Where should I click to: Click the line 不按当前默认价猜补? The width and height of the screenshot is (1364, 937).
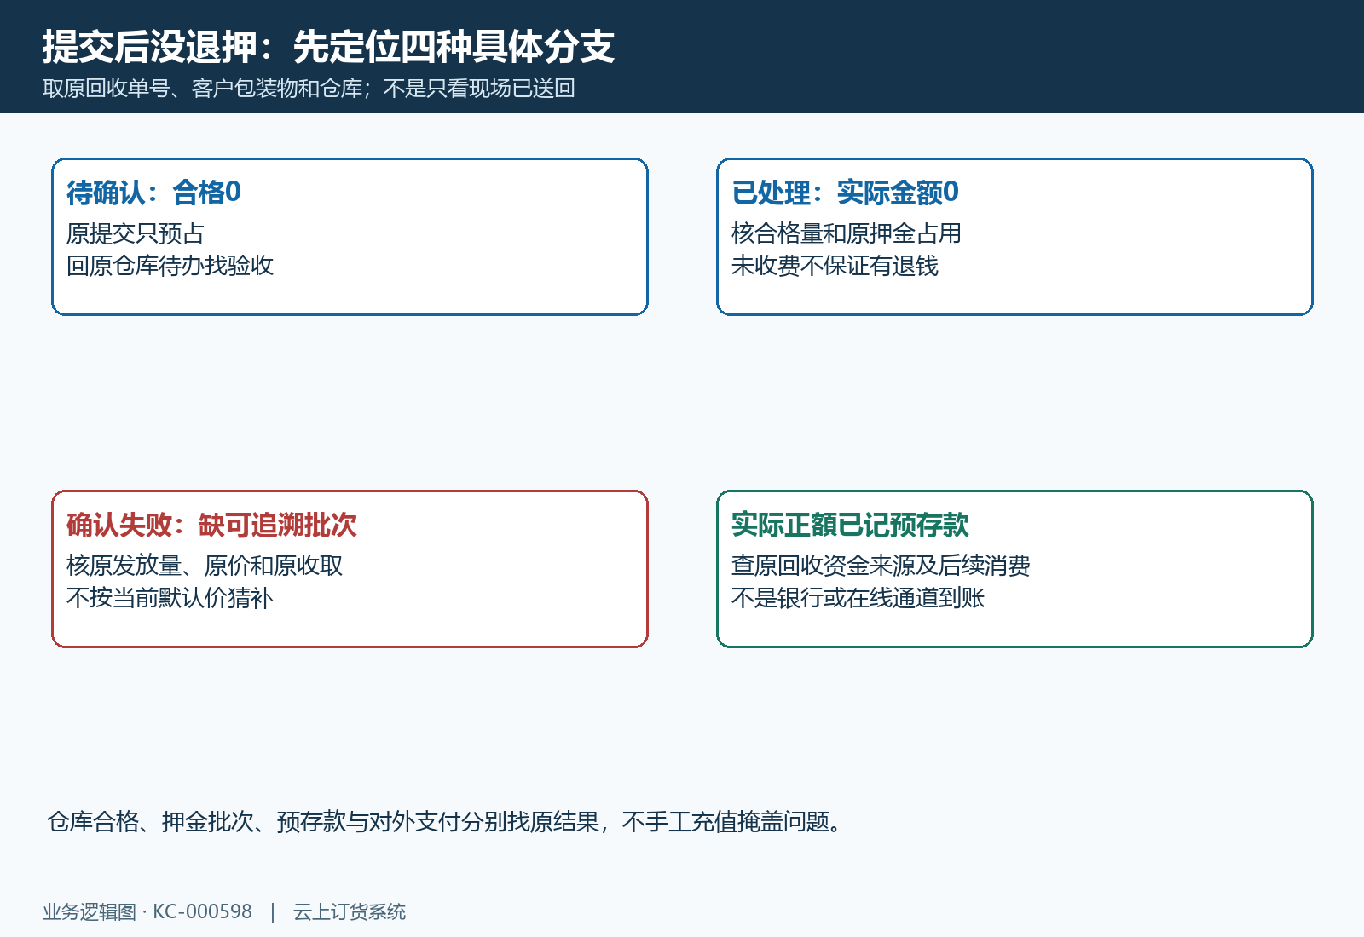click(x=170, y=598)
